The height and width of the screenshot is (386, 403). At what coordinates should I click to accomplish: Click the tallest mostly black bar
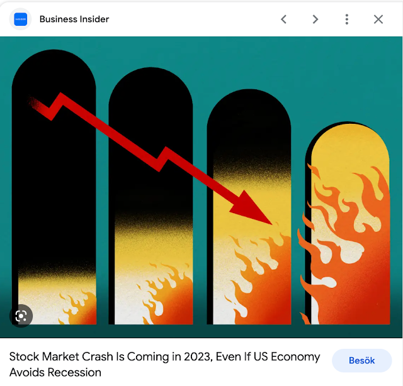[54, 187]
